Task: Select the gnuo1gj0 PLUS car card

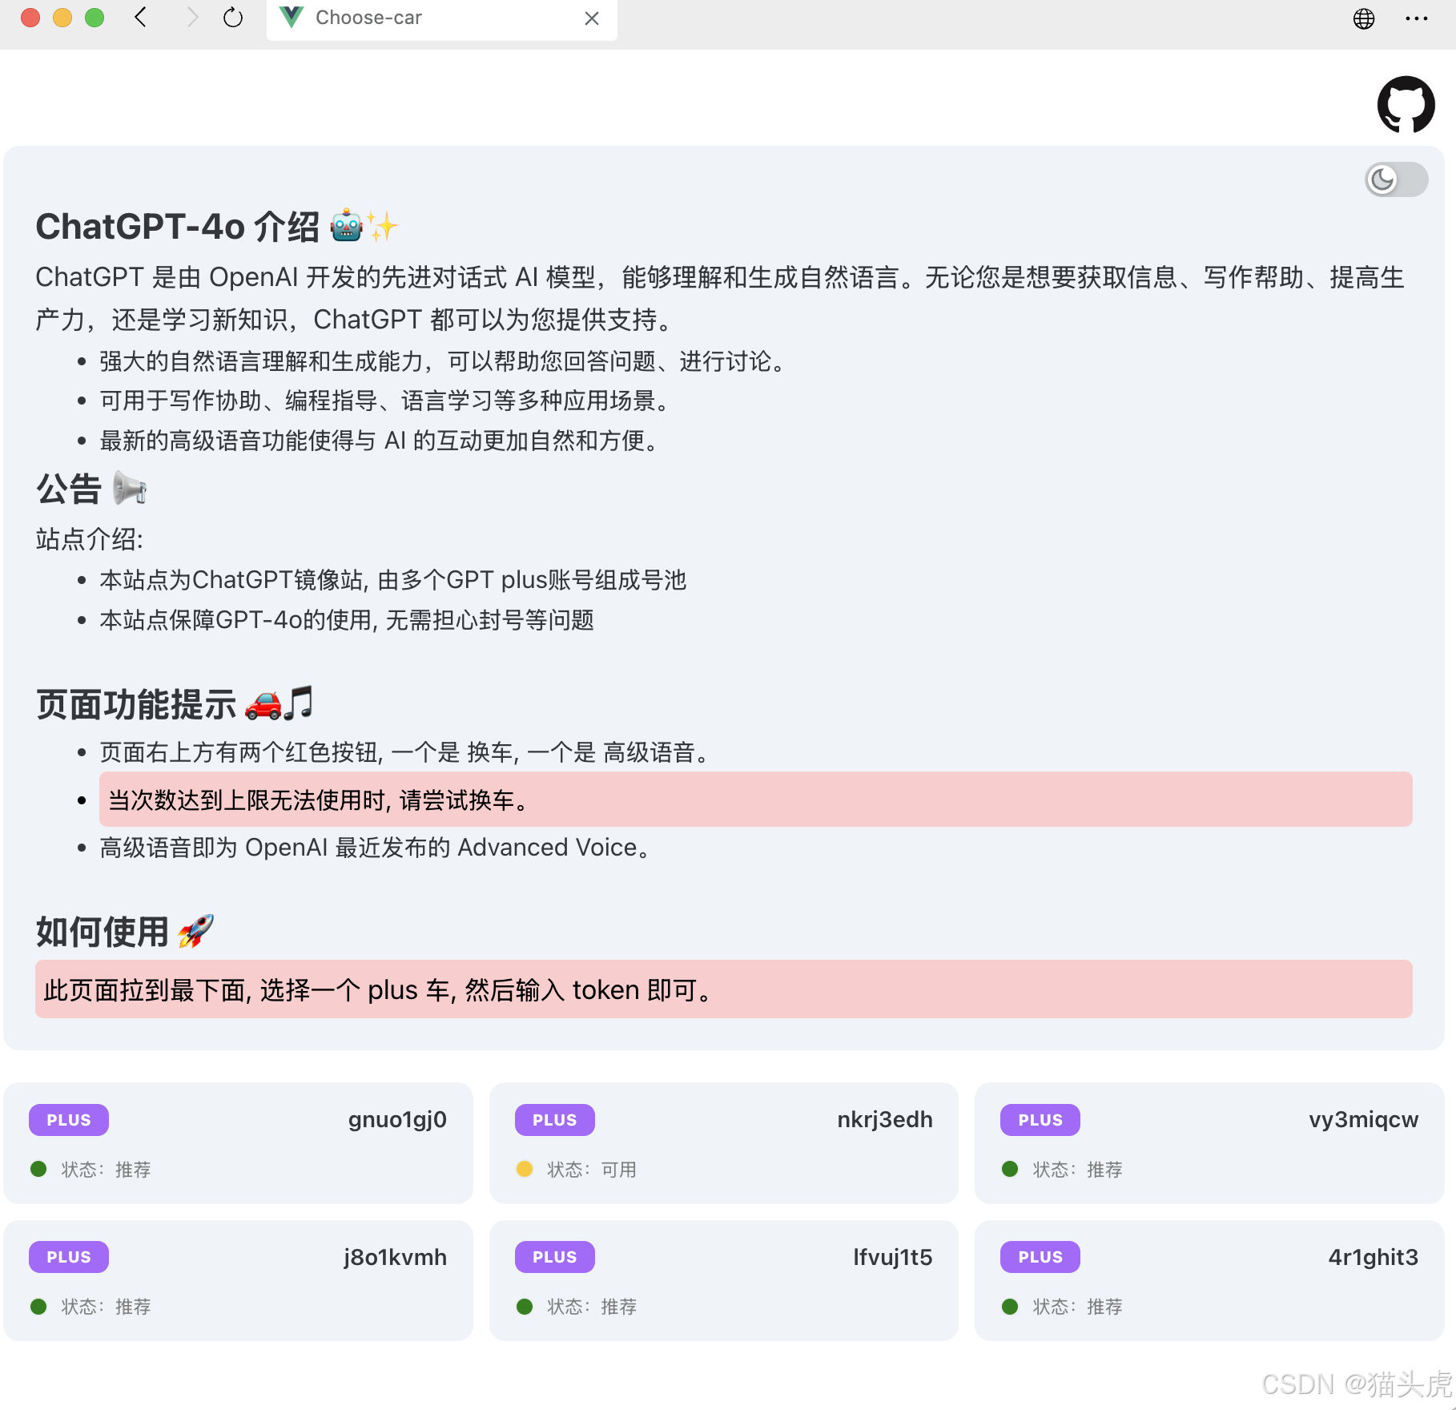Action: 238,1142
